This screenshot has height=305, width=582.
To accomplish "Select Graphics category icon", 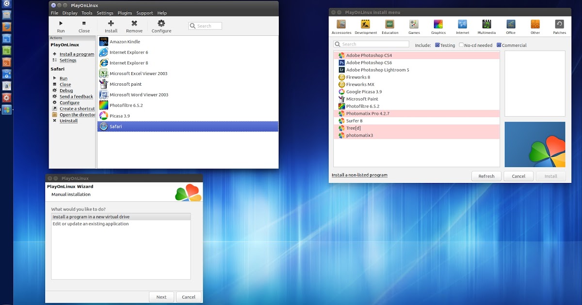I will (x=438, y=24).
